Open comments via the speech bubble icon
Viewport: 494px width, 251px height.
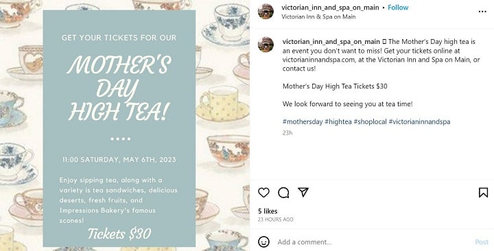(283, 193)
